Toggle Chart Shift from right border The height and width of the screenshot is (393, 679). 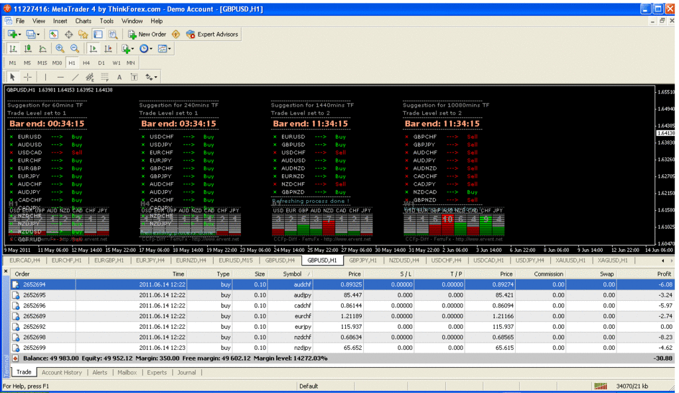click(x=108, y=48)
